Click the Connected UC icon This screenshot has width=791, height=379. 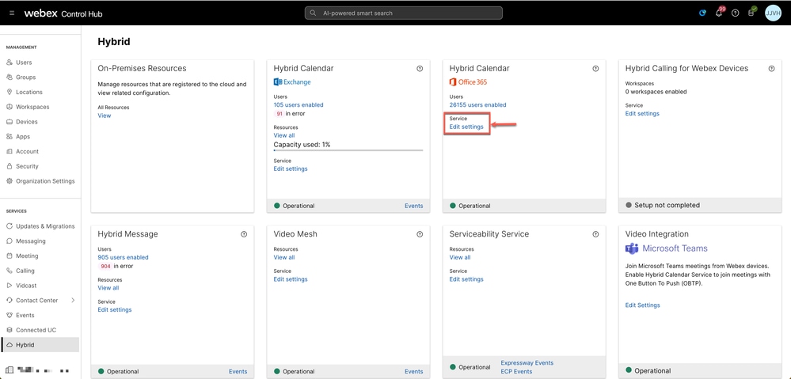[10, 330]
